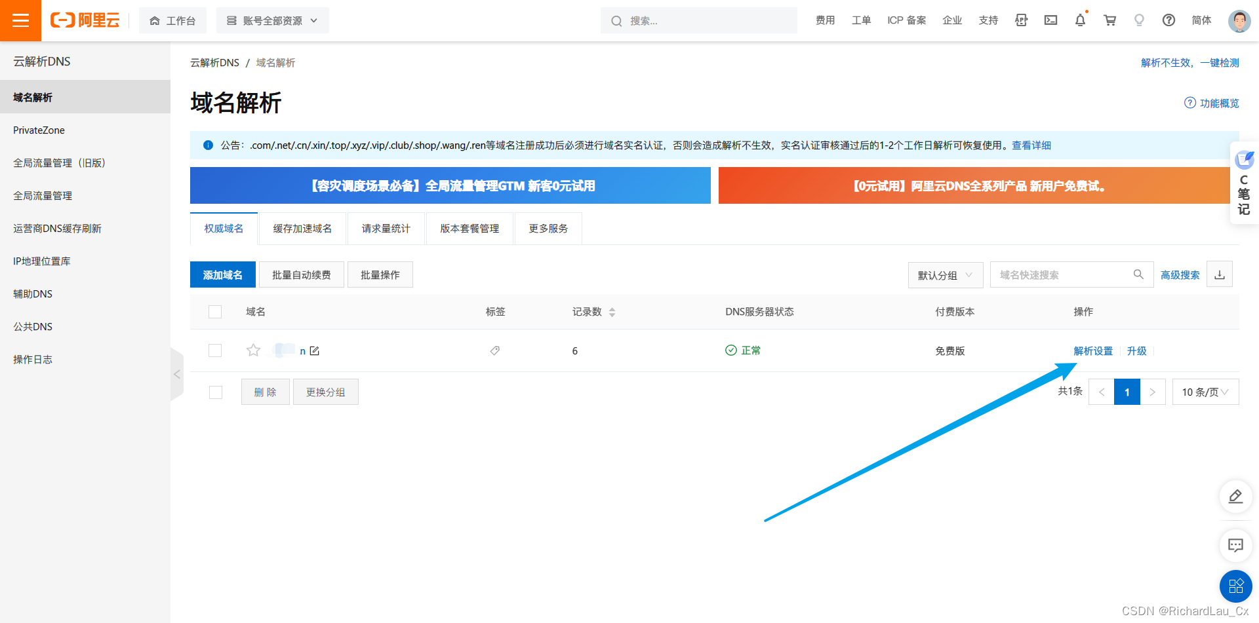Click the app download icon in header
Viewport: 1259px width, 623px height.
pyautogui.click(x=1021, y=20)
